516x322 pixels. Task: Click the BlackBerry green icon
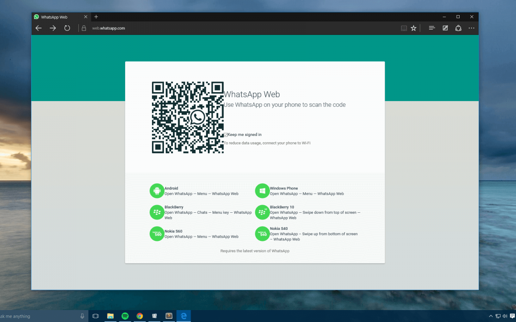point(157,212)
